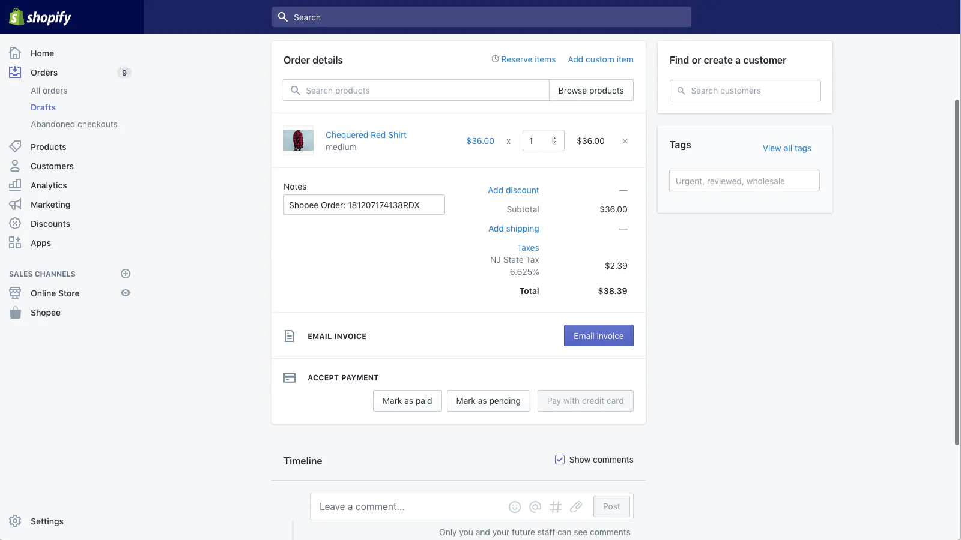Remove Chequered Red Shirt line item
Screen dimensions: 961x540
click(x=625, y=141)
